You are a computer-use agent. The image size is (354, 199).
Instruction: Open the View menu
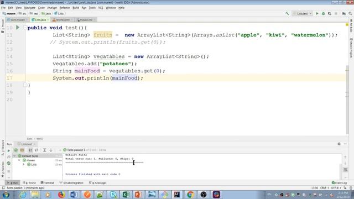click(18, 8)
